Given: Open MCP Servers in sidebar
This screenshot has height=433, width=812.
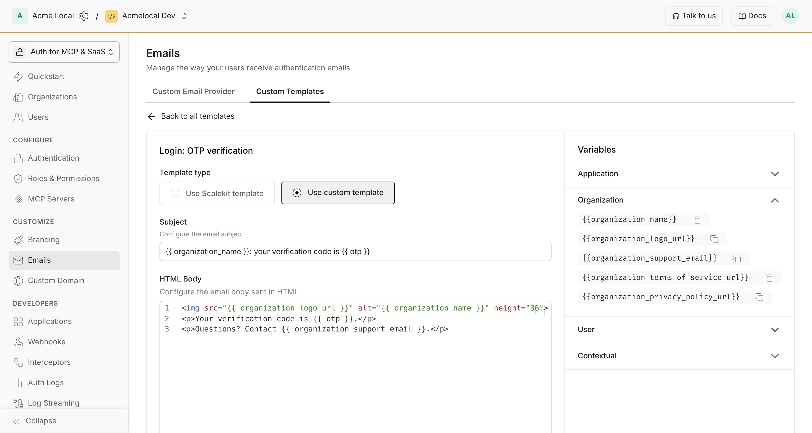Looking at the screenshot, I should coord(64,199).
